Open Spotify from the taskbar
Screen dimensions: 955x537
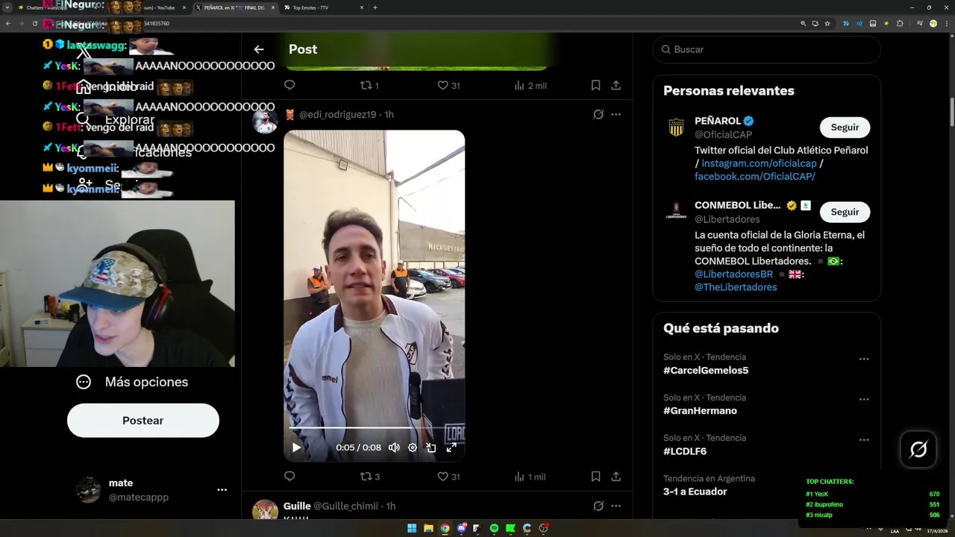tap(494, 528)
